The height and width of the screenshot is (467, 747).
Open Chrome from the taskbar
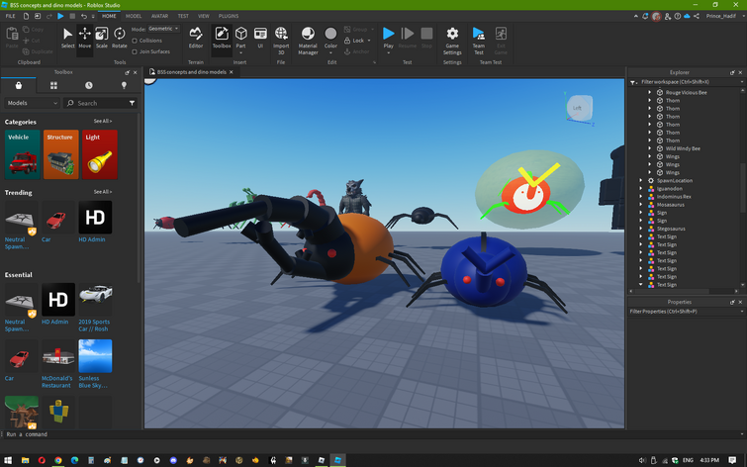[58, 460]
